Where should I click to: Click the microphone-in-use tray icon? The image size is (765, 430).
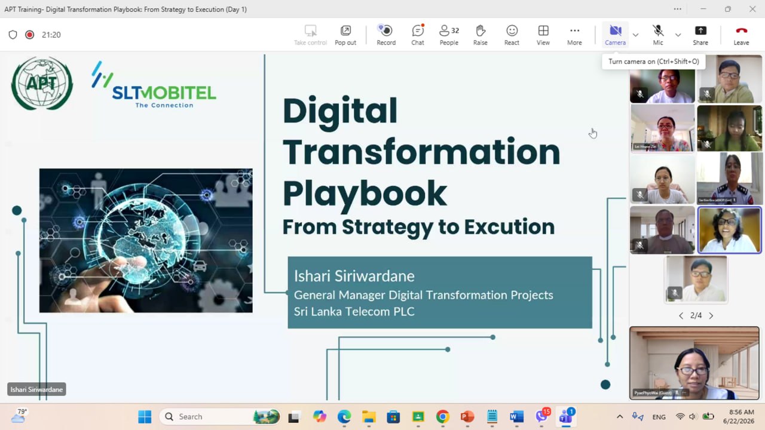[638, 417]
